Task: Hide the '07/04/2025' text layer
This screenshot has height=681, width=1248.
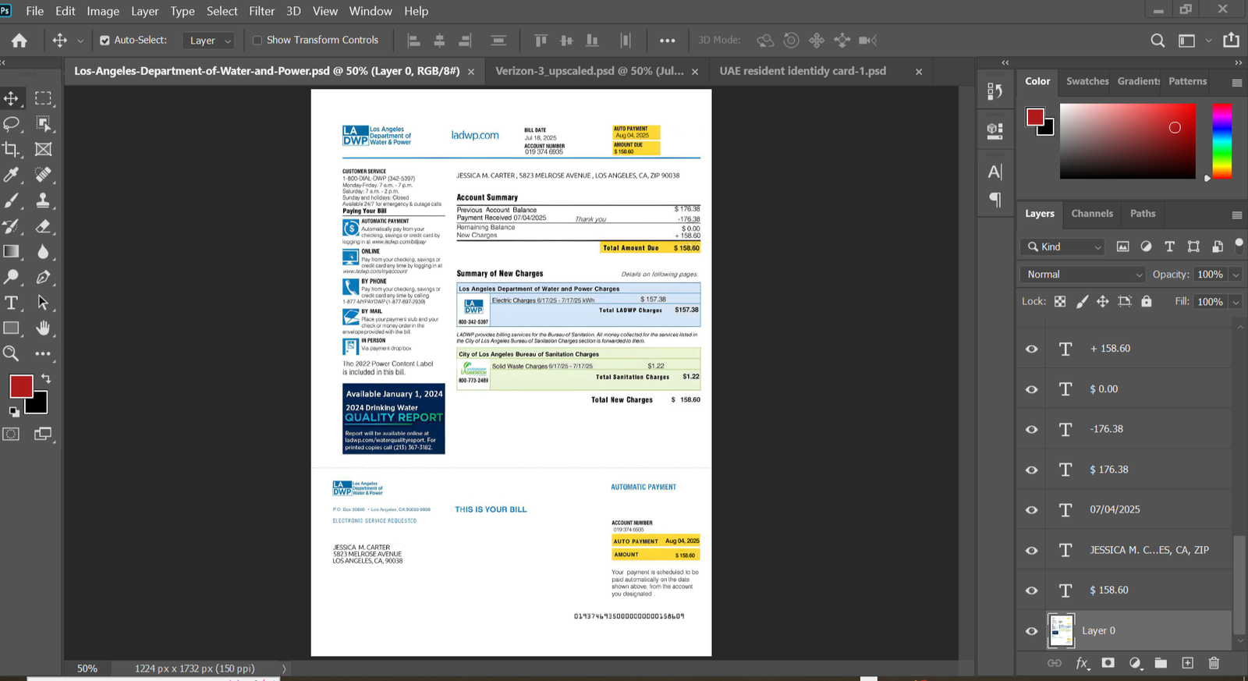Action: (x=1032, y=510)
